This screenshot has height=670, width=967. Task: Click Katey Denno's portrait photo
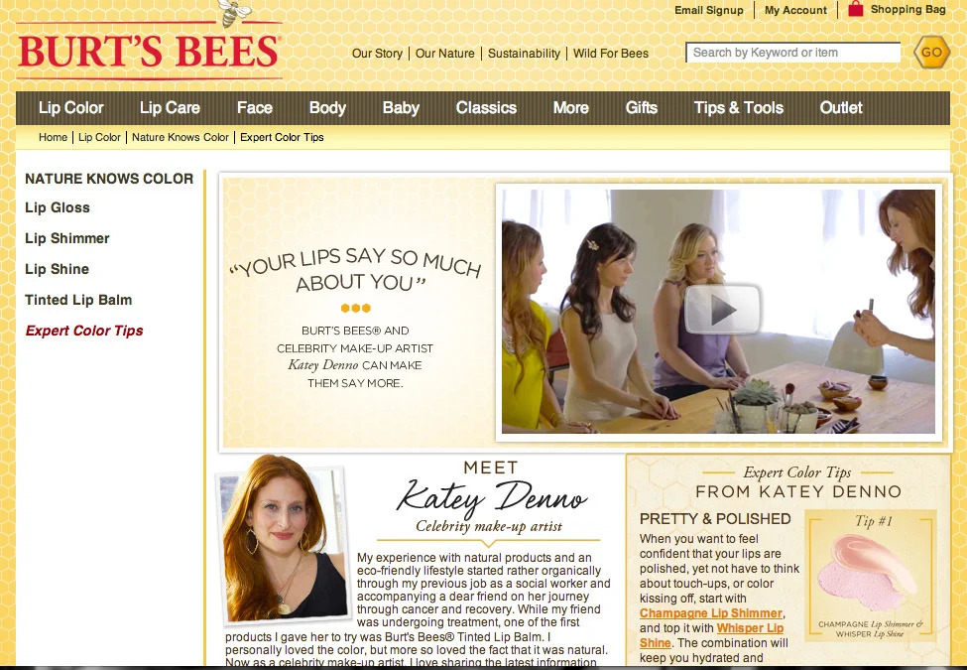[284, 540]
